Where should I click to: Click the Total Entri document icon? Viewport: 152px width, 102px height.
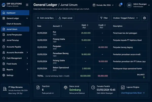[x=38, y=88]
